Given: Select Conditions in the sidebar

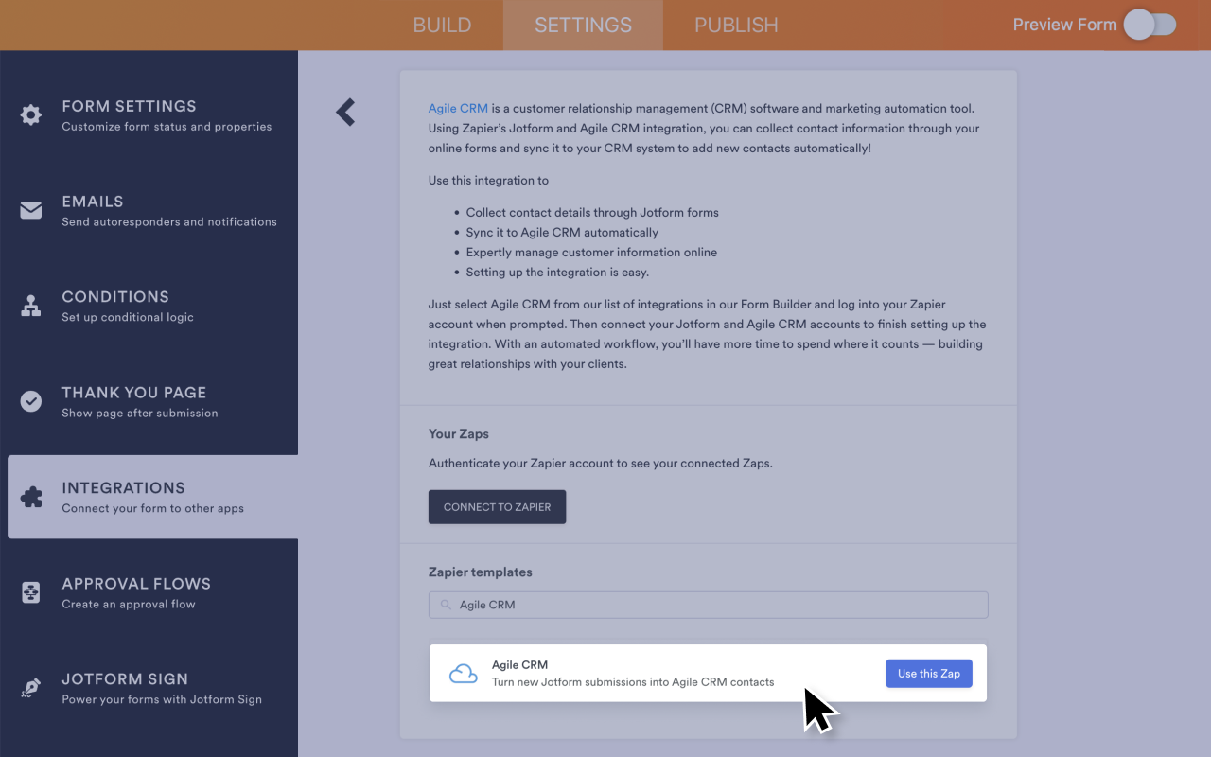Looking at the screenshot, I should (149, 306).
